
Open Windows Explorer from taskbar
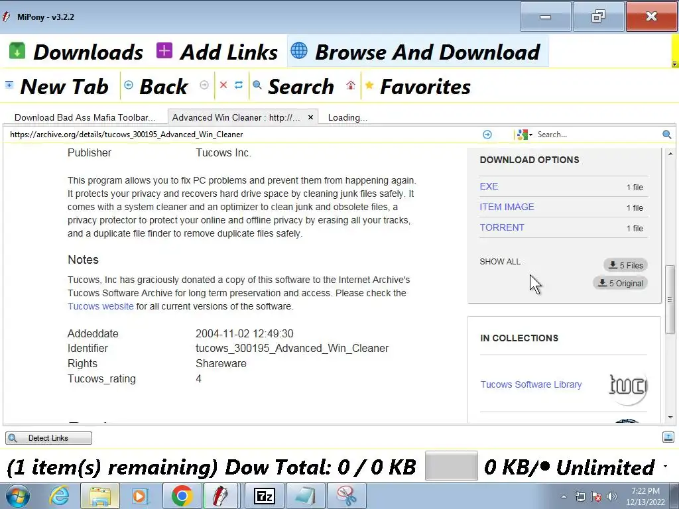pyautogui.click(x=100, y=496)
